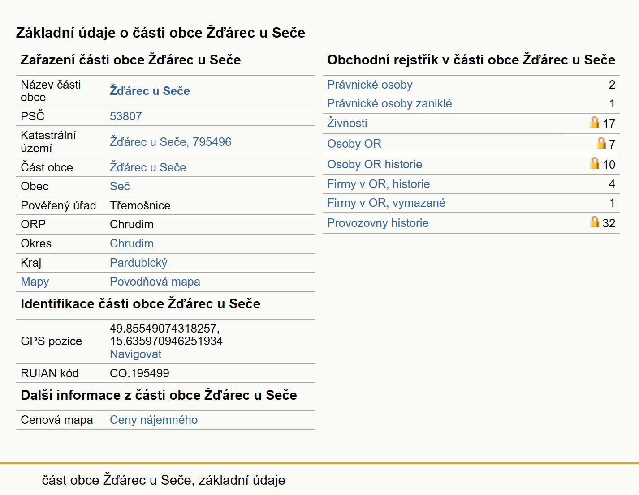639x495 pixels.
Task: Open Povodňová mapa link
Action: point(155,282)
